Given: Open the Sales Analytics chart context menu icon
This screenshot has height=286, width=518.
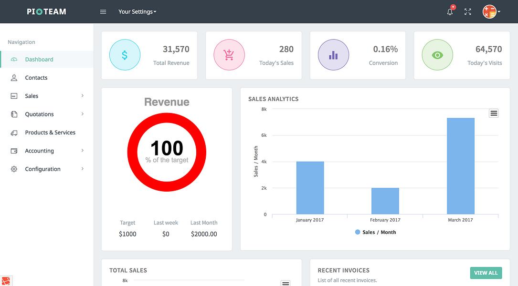Looking at the screenshot, I should point(494,113).
